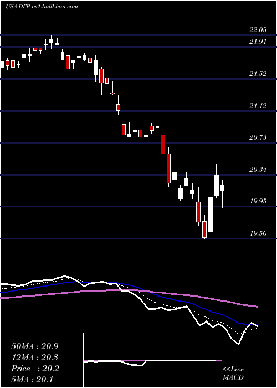Click the 21.91 price level label
Viewport: 277px width, 388px height.
click(258, 42)
